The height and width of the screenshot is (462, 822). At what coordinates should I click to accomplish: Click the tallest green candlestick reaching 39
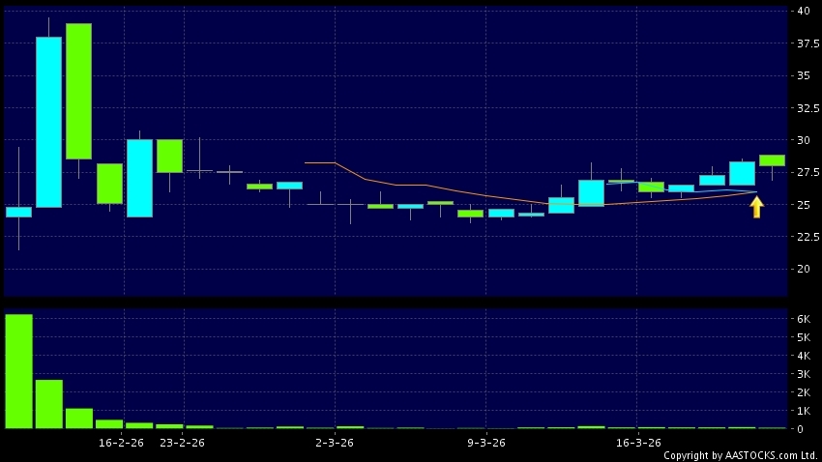coord(78,91)
